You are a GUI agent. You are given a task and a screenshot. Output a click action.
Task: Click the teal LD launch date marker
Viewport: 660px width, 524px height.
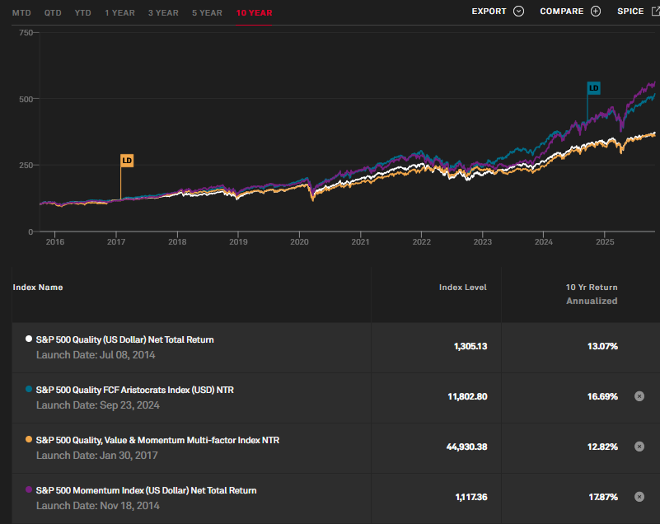(593, 88)
